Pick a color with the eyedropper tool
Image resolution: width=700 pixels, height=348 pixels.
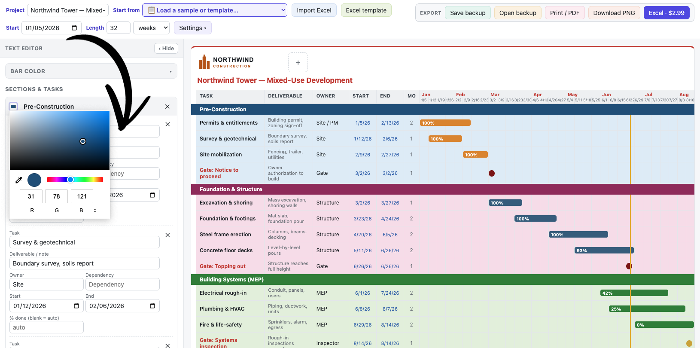tap(19, 180)
